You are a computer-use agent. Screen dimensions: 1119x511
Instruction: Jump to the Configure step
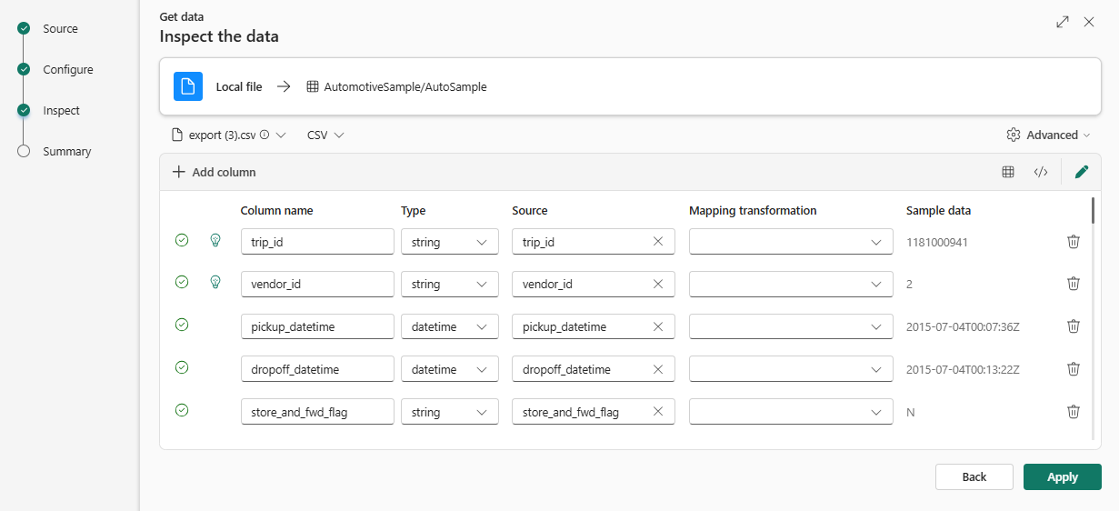(67, 70)
